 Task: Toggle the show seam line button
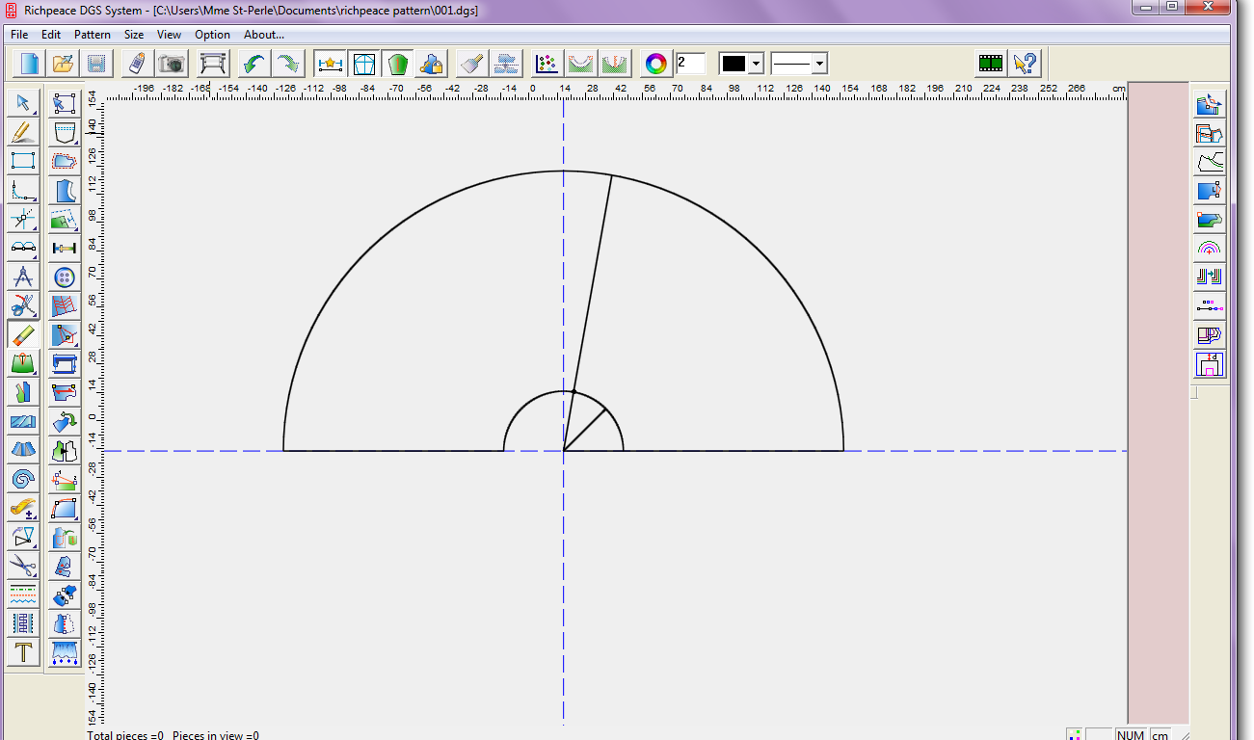[331, 64]
